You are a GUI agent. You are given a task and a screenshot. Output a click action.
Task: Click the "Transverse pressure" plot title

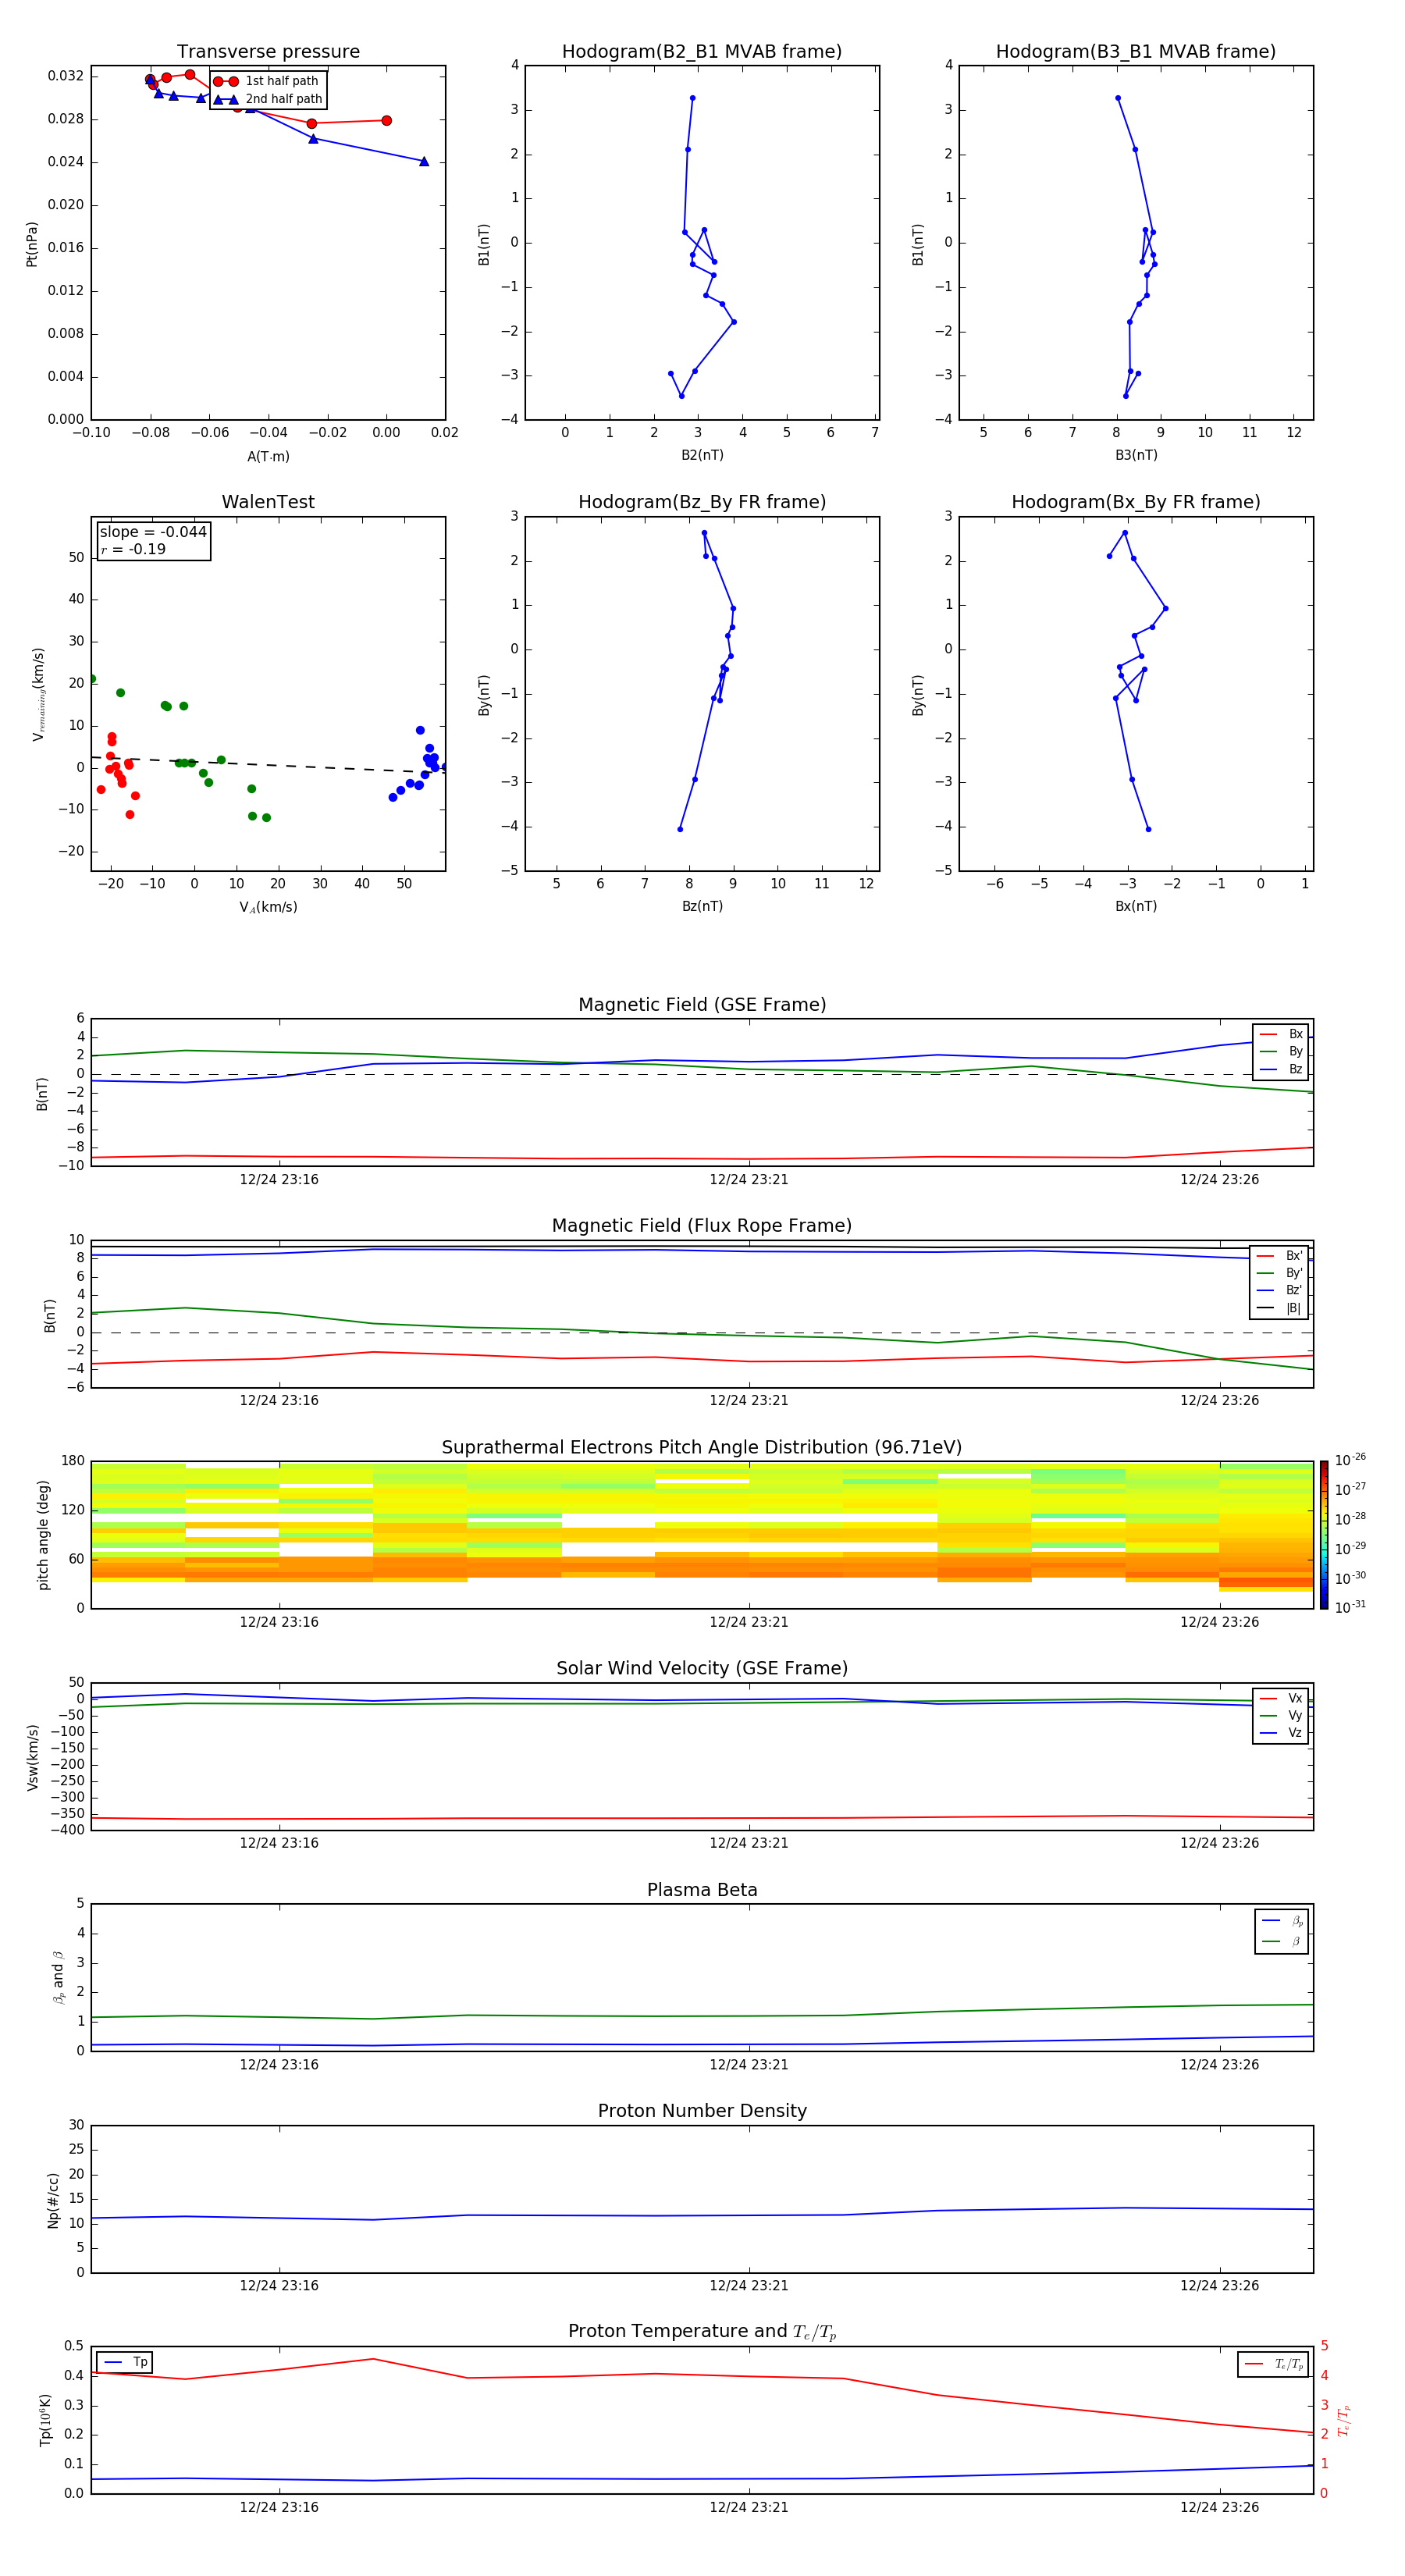pos(268,52)
